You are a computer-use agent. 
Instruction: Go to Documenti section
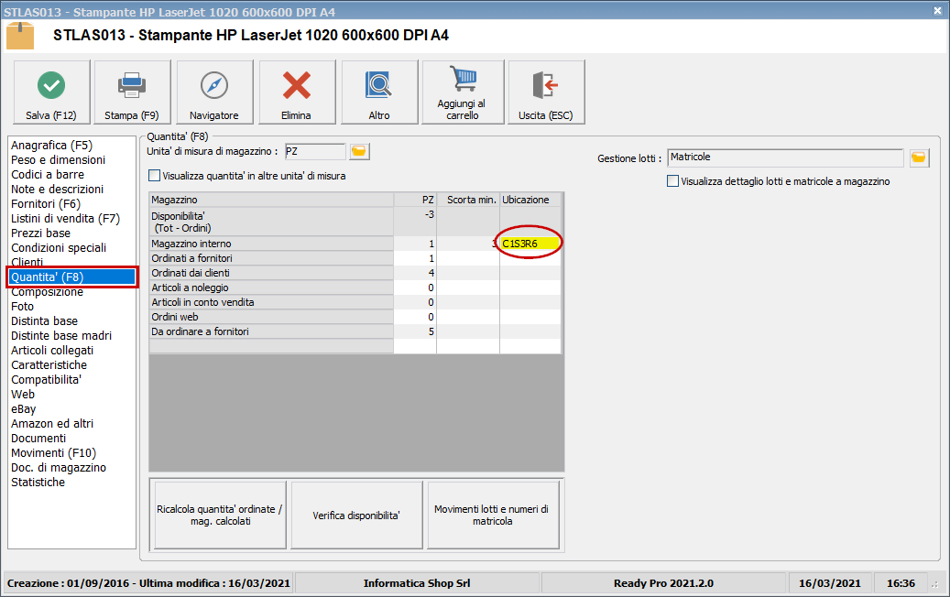click(38, 439)
